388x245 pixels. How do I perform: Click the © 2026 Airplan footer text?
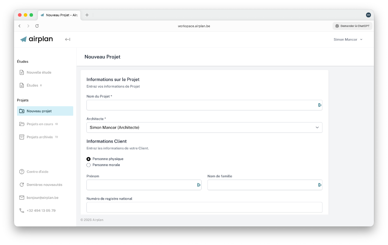(x=92, y=220)
